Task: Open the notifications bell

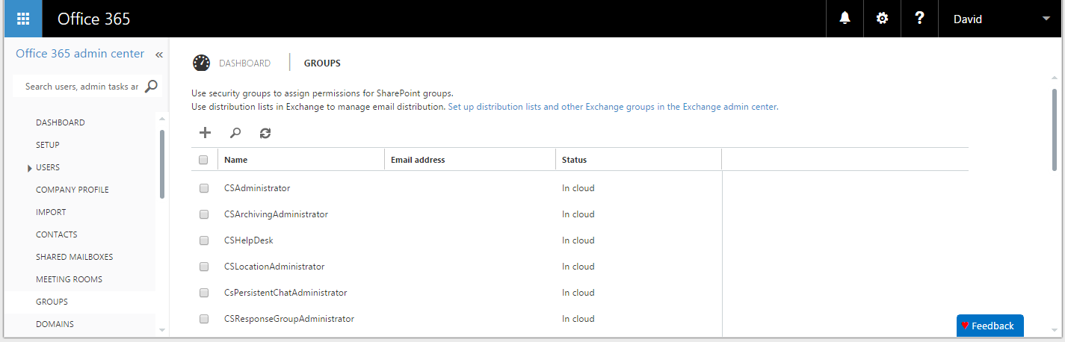Action: pos(845,19)
